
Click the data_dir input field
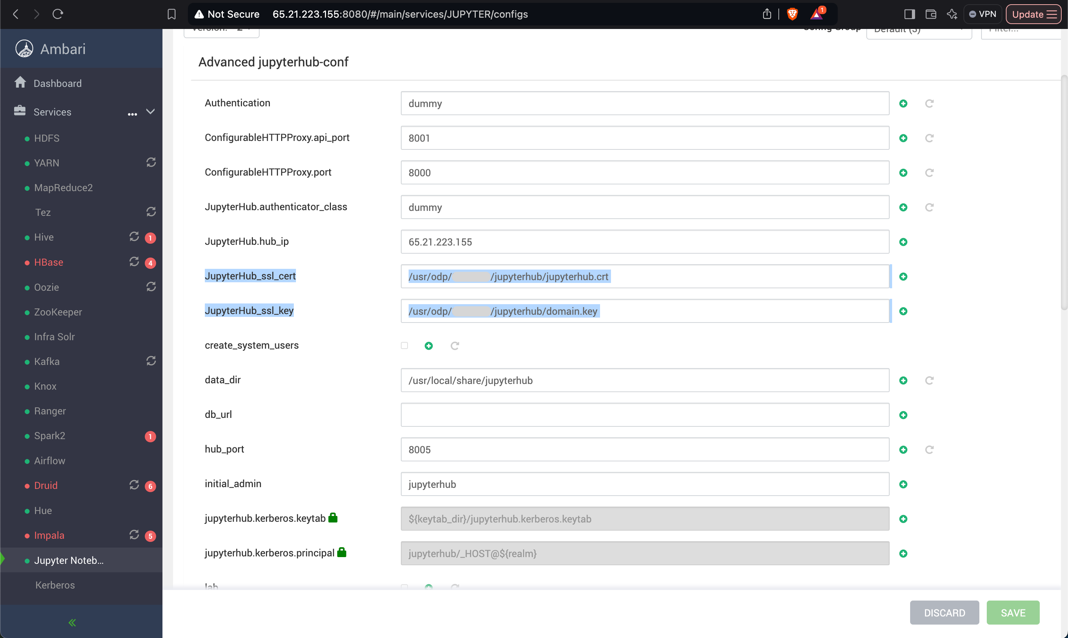click(x=645, y=380)
